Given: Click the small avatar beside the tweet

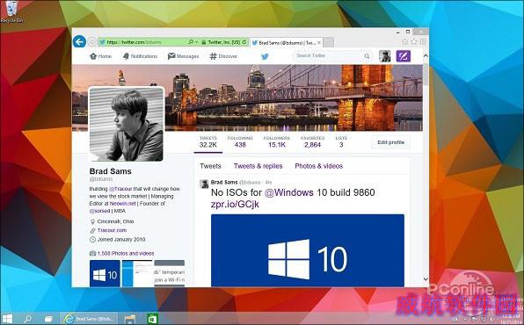Looking at the screenshot, I should [204, 184].
